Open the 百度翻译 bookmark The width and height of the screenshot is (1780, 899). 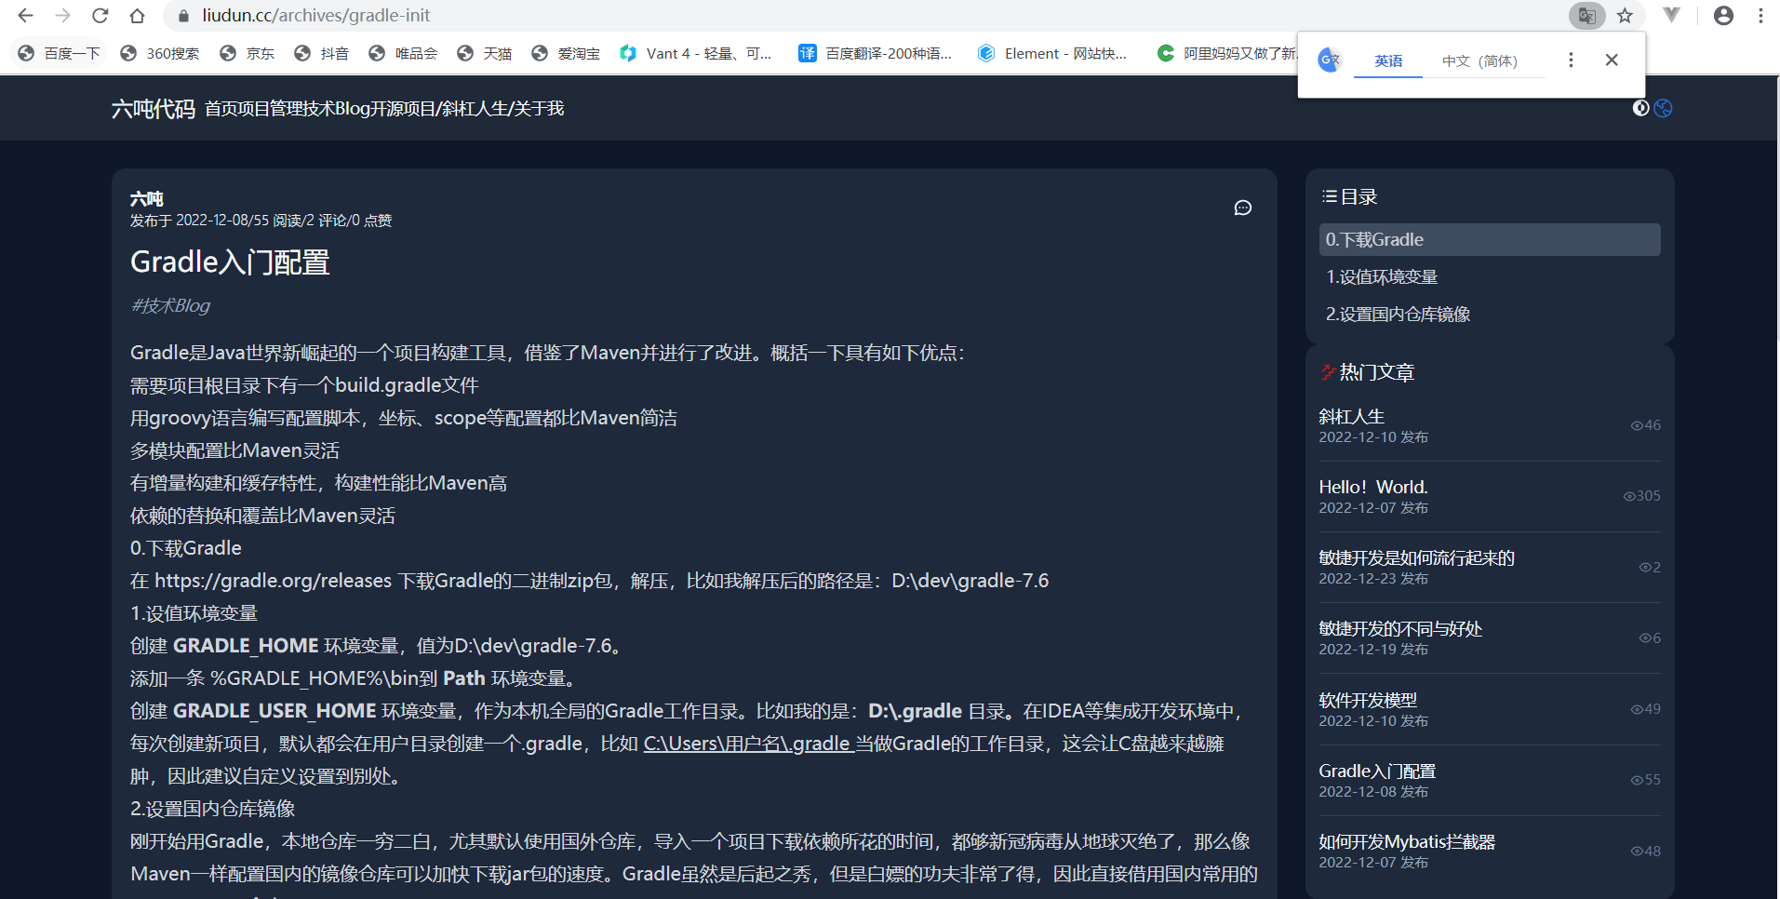tap(876, 54)
